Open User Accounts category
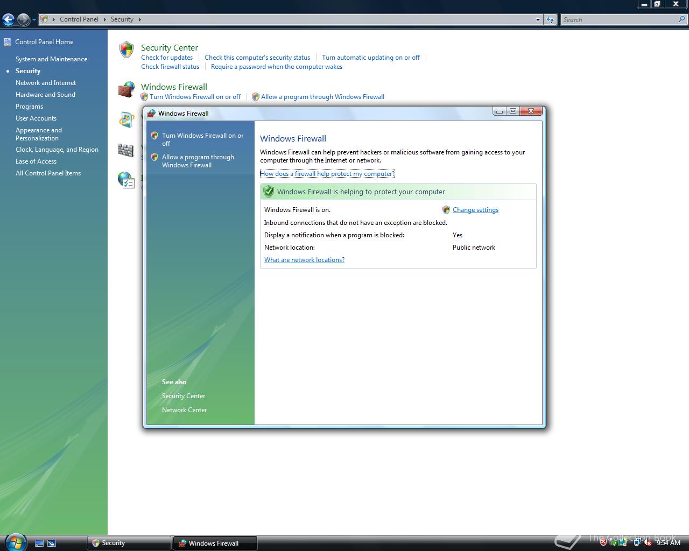The width and height of the screenshot is (689, 551). [36, 118]
